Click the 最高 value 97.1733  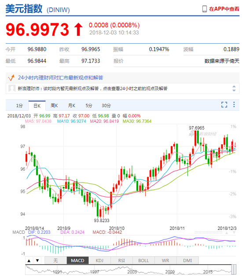click(x=91, y=61)
